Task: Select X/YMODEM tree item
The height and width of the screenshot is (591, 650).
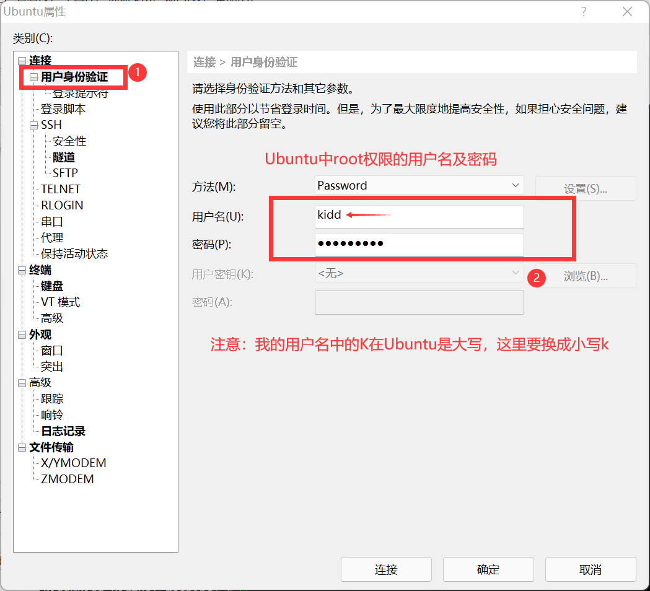Action: (73, 463)
